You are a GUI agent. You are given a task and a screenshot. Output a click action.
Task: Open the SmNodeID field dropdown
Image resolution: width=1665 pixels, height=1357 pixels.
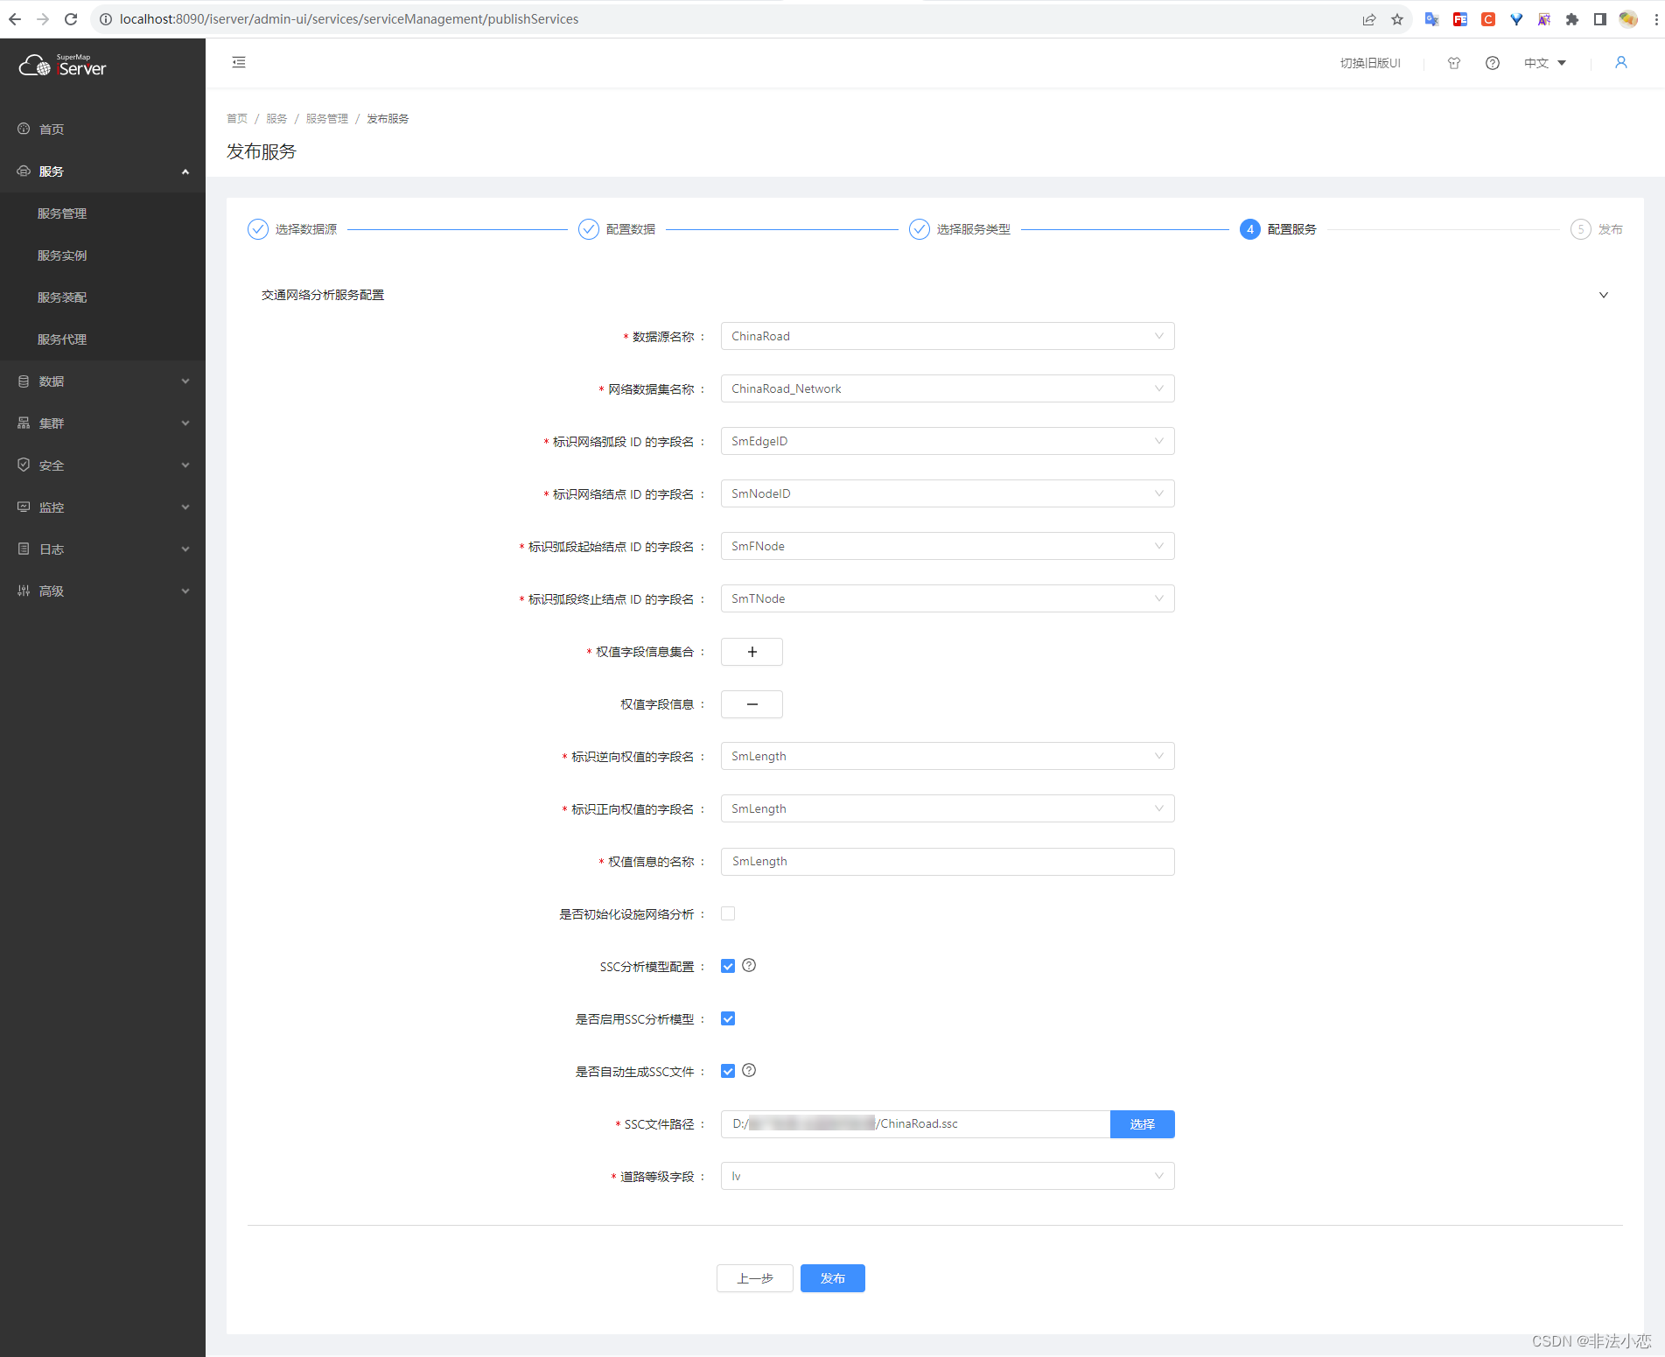(x=948, y=493)
